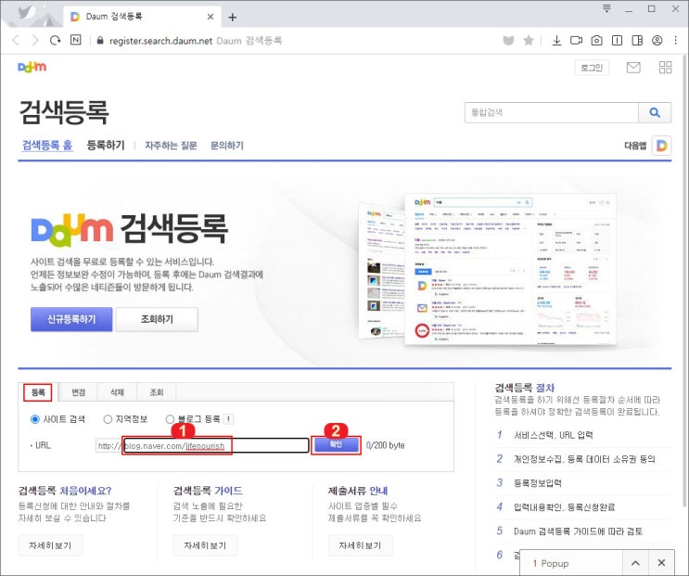Image resolution: width=689 pixels, height=576 pixels.
Task: Switch to the 등록 tab
Action: (38, 392)
